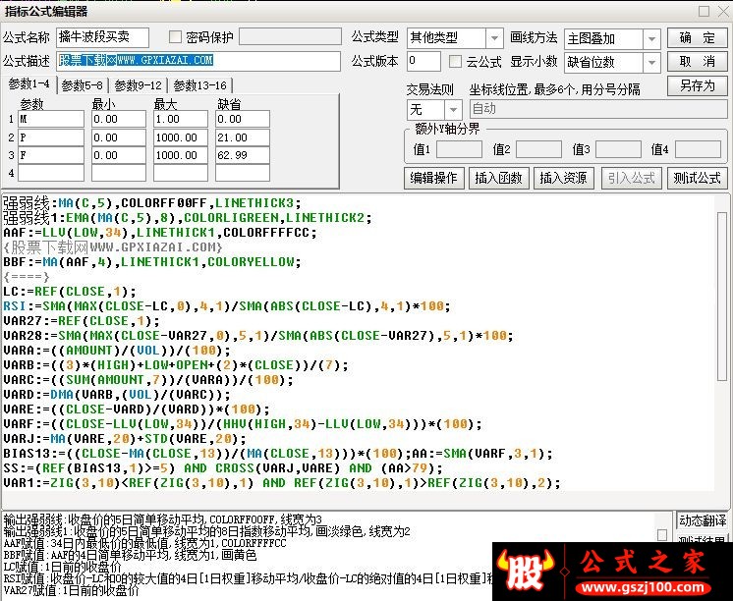Click the 另存为 button

(697, 86)
